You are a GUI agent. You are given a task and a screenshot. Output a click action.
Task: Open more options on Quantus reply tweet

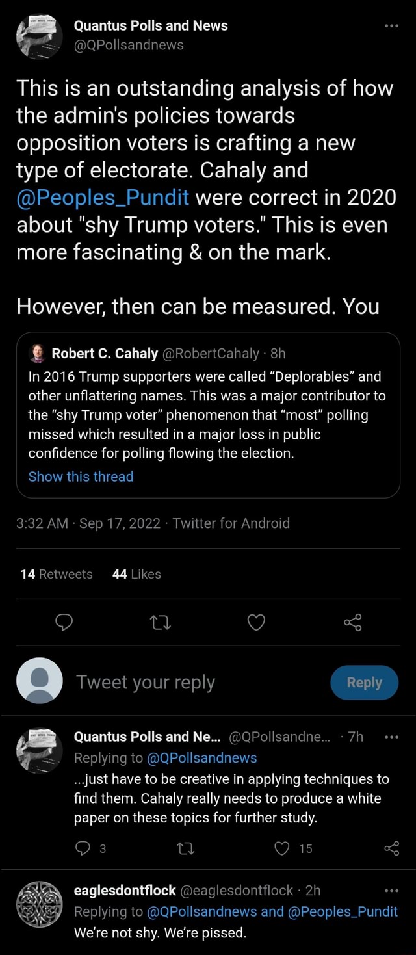tap(391, 737)
